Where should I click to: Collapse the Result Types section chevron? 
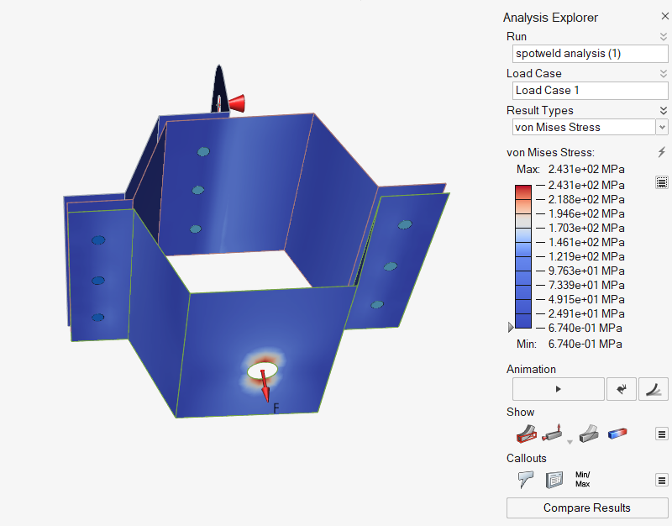663,110
